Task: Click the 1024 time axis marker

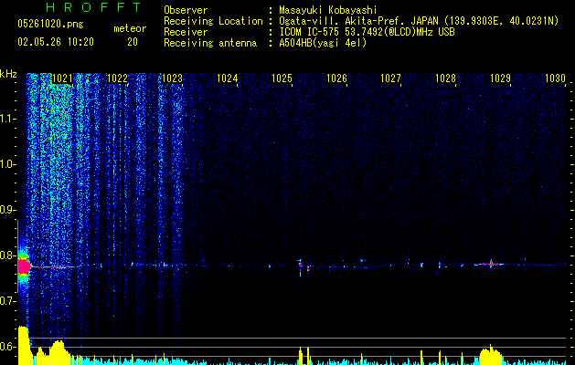Action: [228, 78]
